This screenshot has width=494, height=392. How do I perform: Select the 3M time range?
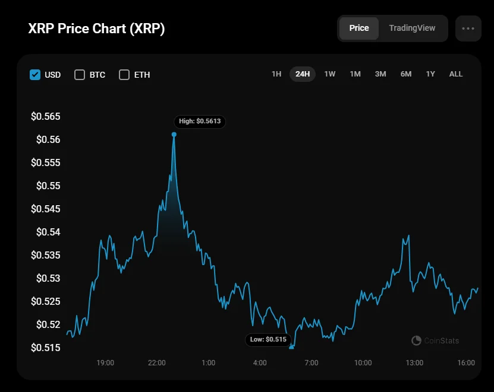[x=380, y=74]
